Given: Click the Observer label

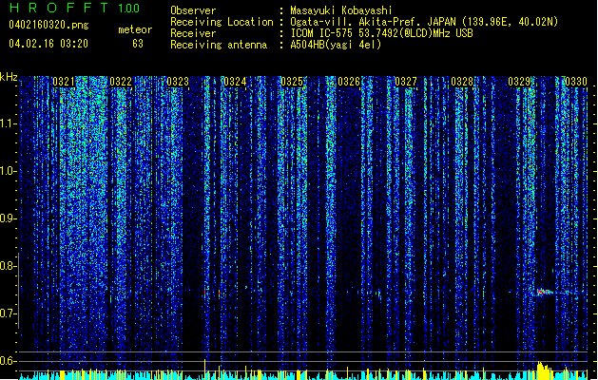Looking at the screenshot, I should (x=193, y=10).
